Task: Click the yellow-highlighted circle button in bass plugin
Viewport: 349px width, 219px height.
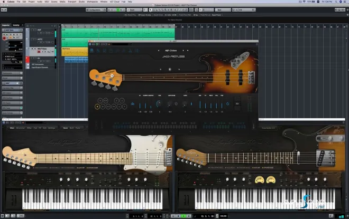Action: [97, 107]
